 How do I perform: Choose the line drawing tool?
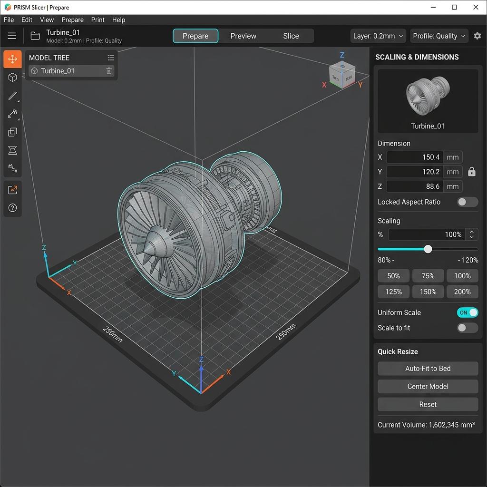(12, 96)
